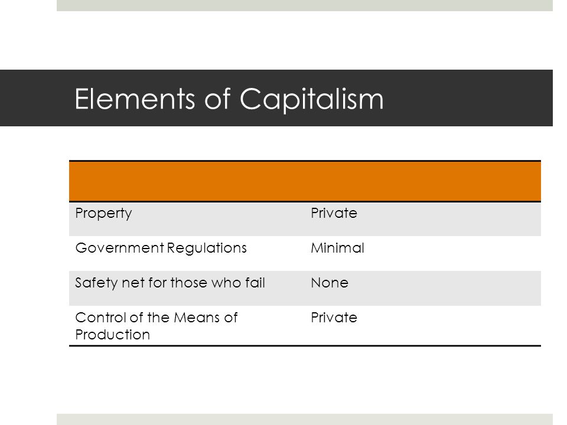Click the right half of orange header
The width and height of the screenshot is (567, 425).
[x=423, y=181]
